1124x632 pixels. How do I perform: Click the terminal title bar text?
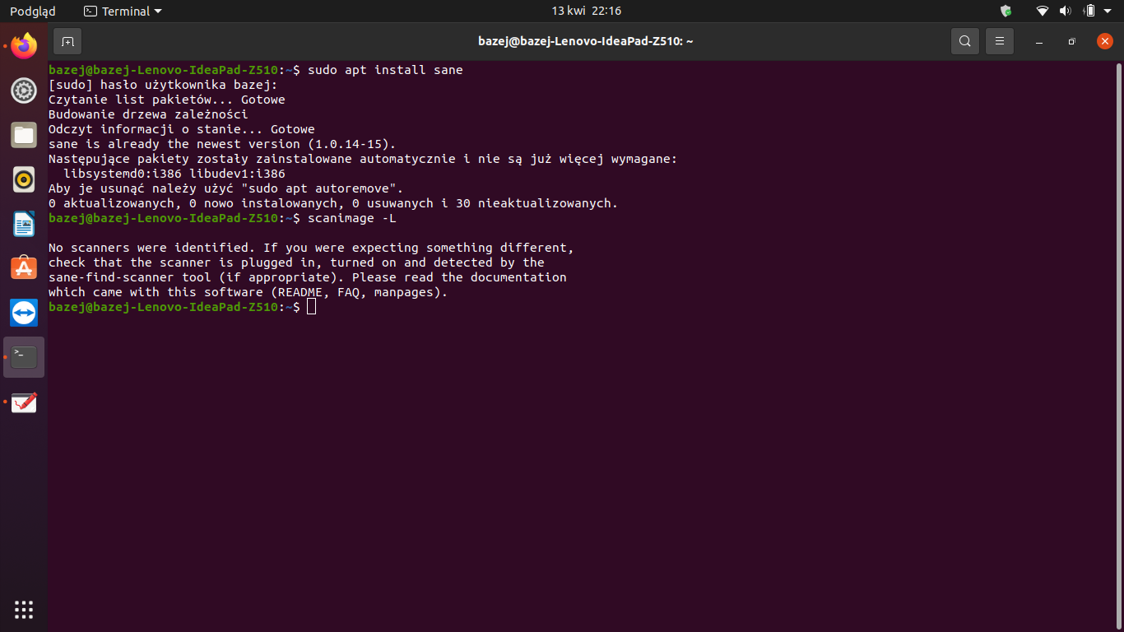point(586,41)
